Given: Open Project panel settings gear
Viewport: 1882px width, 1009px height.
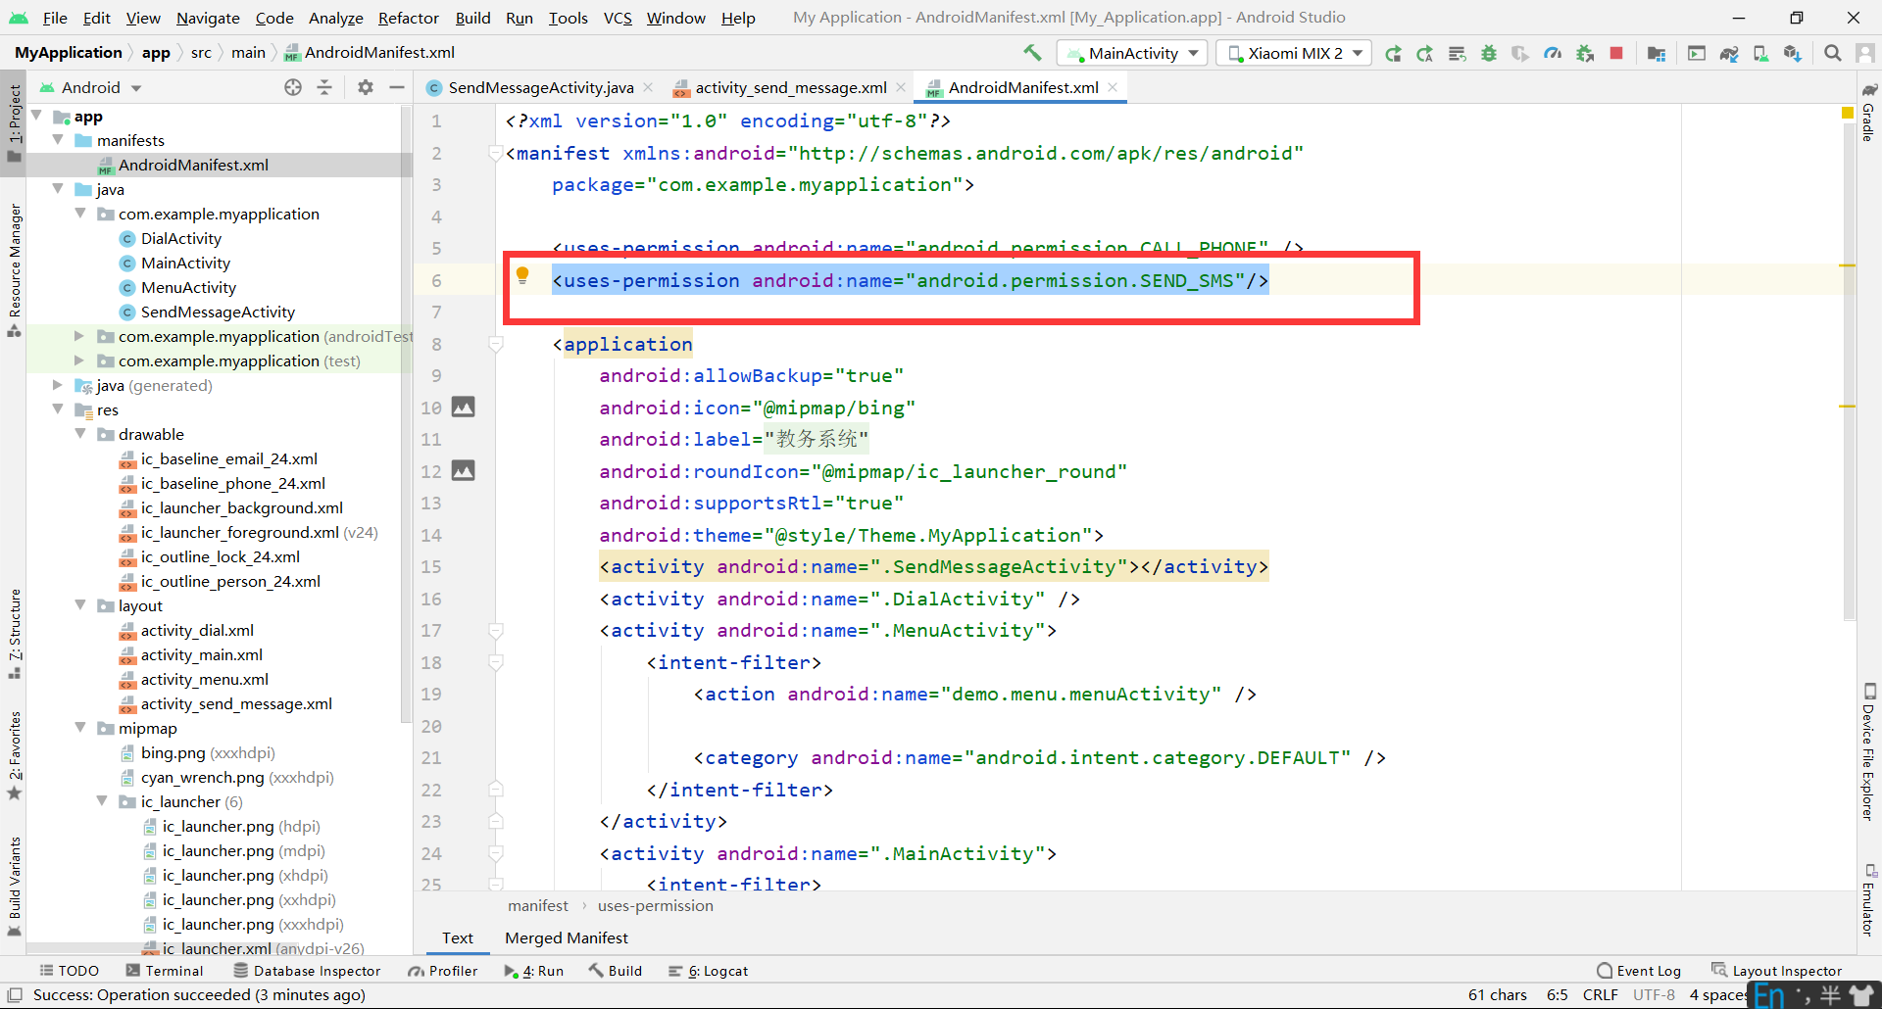Looking at the screenshot, I should (x=366, y=87).
